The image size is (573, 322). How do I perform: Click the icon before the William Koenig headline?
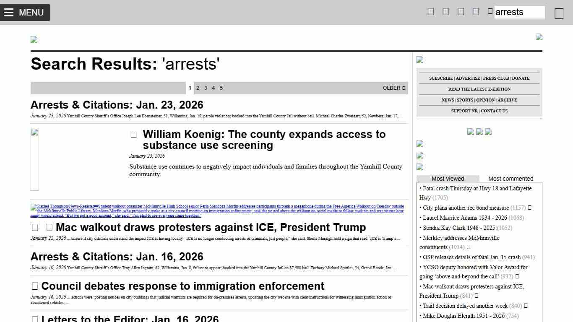tap(133, 135)
